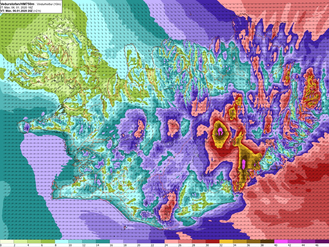Click the VT: Mán. 06.01.2020 20Z line
Image resolution: width=329 pixels, height=247 pixels.
pos(16,11)
